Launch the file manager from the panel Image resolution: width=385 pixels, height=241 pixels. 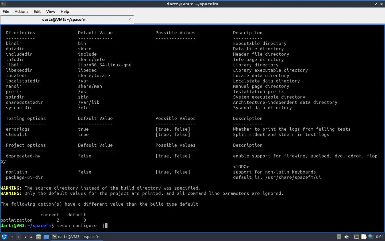click(x=38, y=237)
